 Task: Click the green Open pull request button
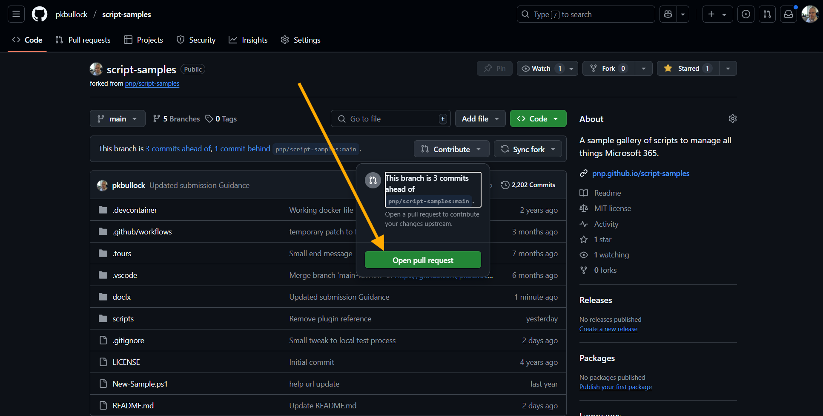pyautogui.click(x=423, y=260)
